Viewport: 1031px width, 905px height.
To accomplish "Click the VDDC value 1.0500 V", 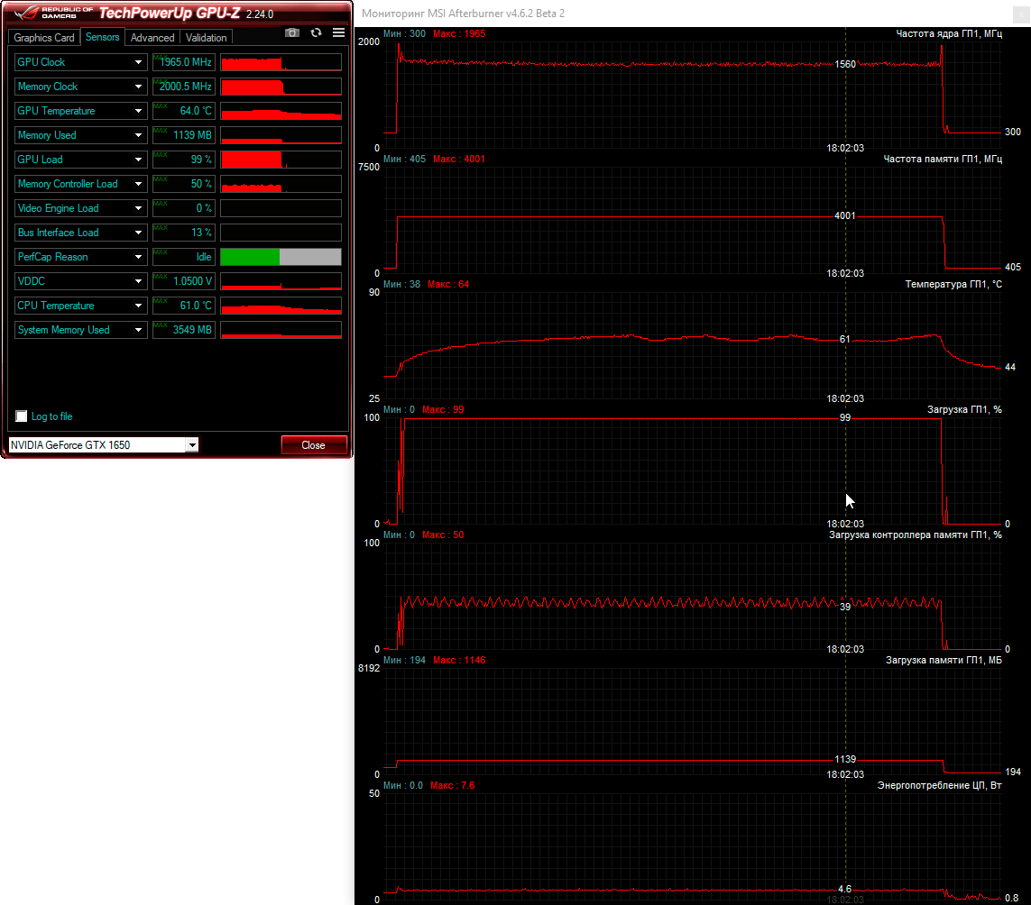I will tap(184, 281).
